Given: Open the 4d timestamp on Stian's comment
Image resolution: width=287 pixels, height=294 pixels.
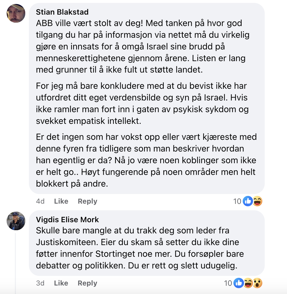Looking at the screenshot, I should click(40, 201).
